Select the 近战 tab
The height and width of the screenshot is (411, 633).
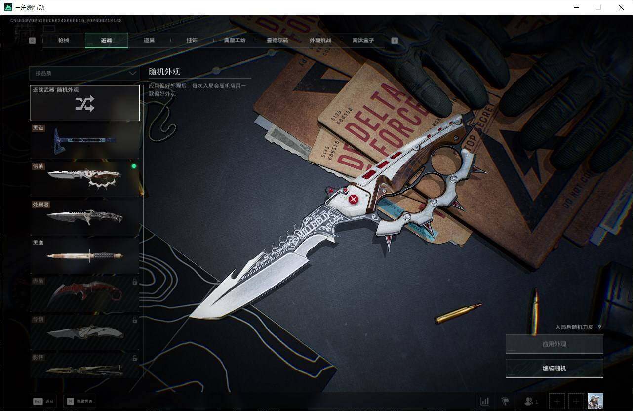(106, 41)
